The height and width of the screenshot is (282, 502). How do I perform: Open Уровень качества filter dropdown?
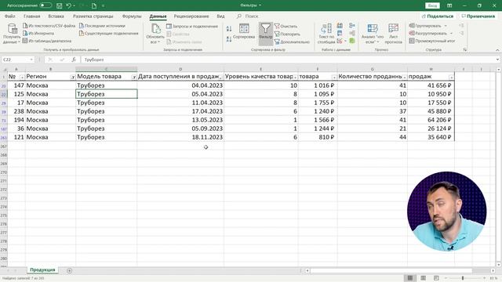295,77
